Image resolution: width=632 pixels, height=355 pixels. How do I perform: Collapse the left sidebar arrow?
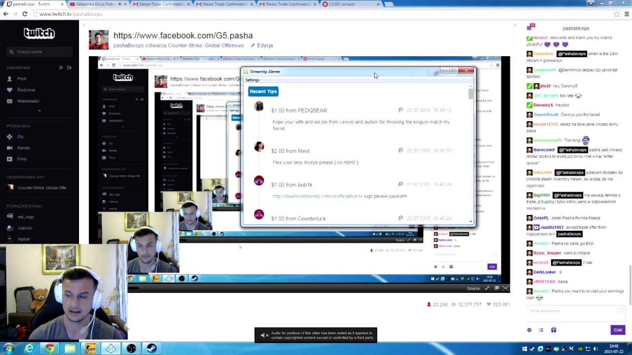click(83, 25)
